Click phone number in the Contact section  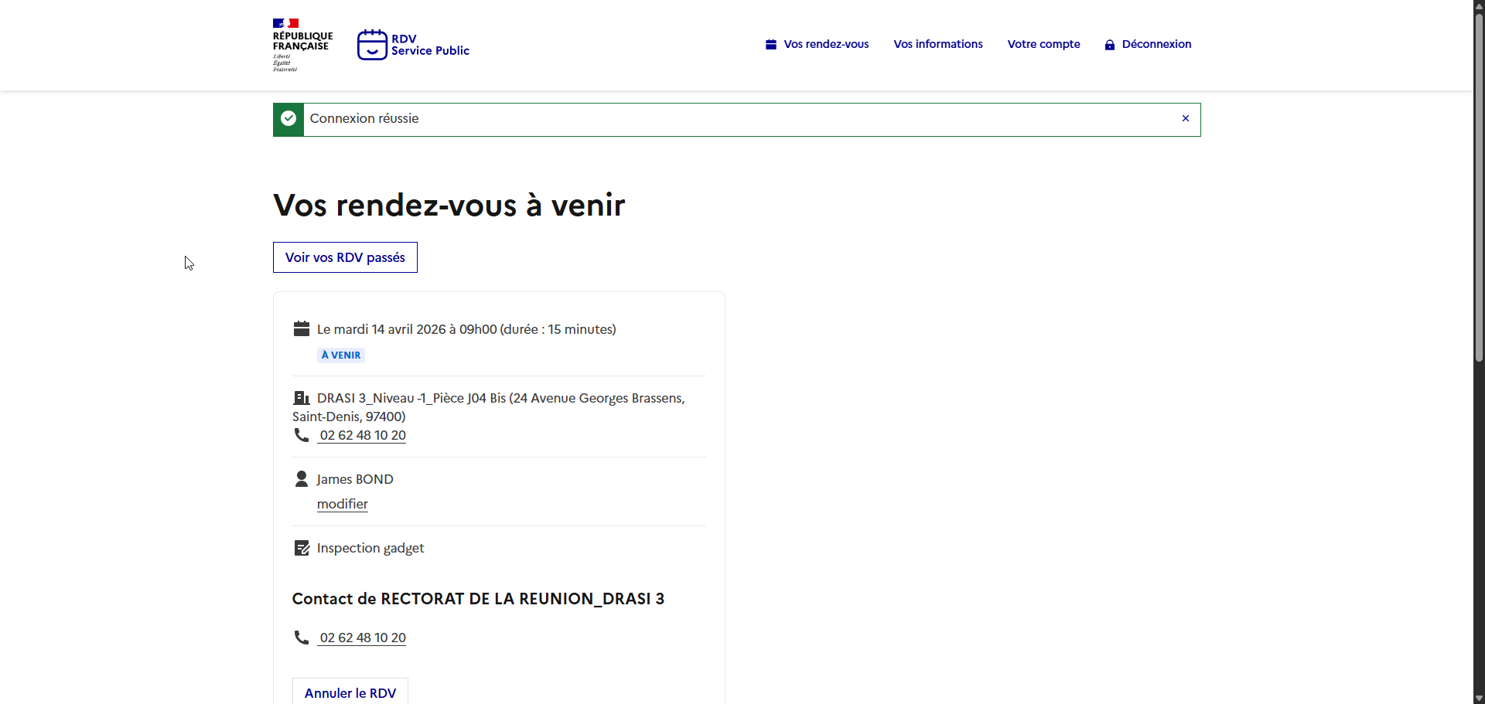coord(363,638)
